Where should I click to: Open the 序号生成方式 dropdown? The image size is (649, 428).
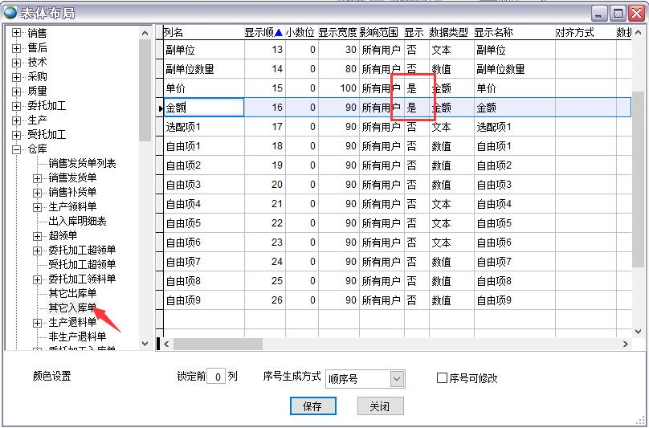click(397, 378)
